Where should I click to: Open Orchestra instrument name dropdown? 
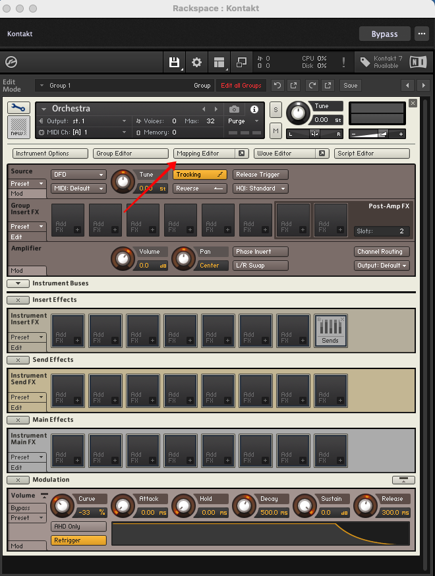(x=43, y=109)
